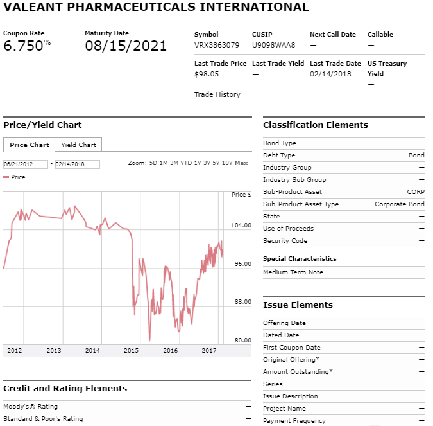Screen dimensions: 433x426
Task: Click the First Coupon Date row label
Action: point(292,348)
